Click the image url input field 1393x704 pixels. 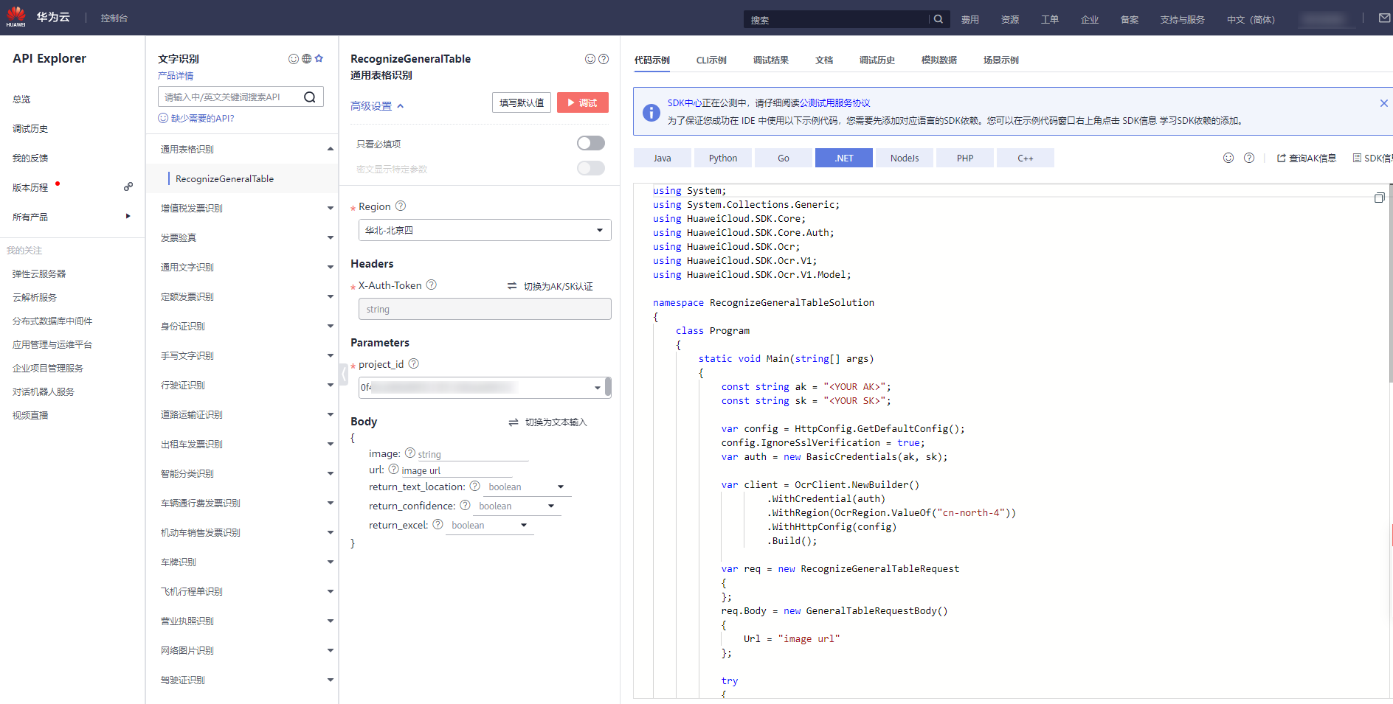tap(456, 470)
